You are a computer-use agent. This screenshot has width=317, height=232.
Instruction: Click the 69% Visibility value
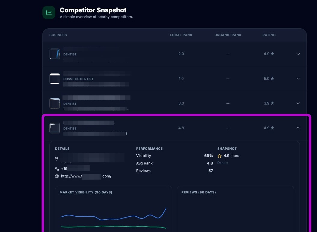click(208, 156)
